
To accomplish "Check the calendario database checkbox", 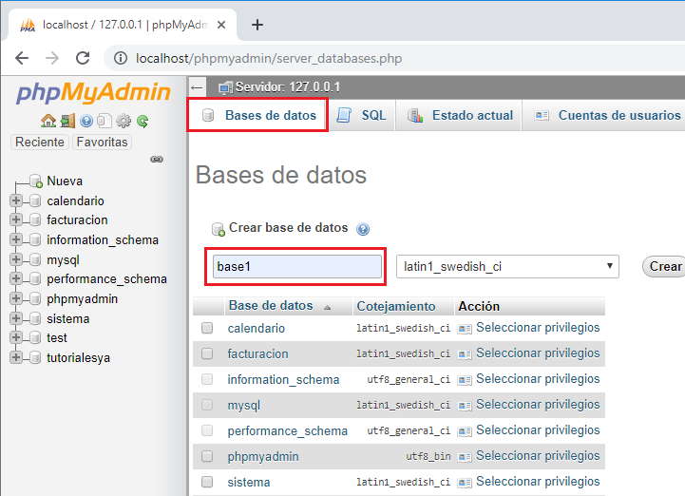I will pos(207,328).
